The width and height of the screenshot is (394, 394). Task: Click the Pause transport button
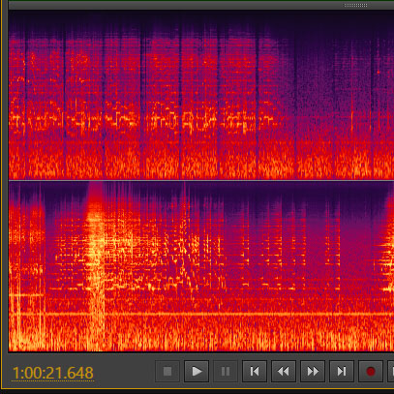pos(226,372)
